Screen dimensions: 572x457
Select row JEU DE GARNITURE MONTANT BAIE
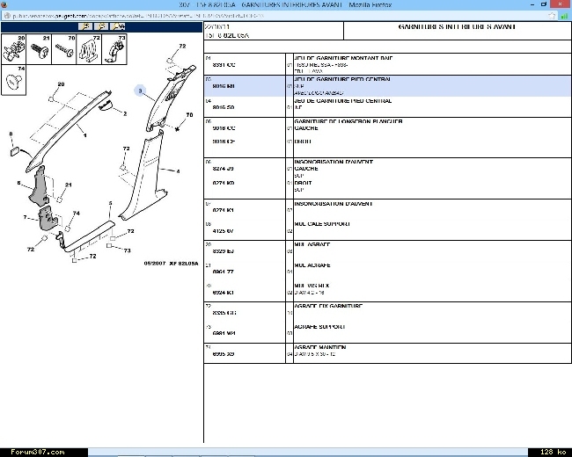click(387, 64)
